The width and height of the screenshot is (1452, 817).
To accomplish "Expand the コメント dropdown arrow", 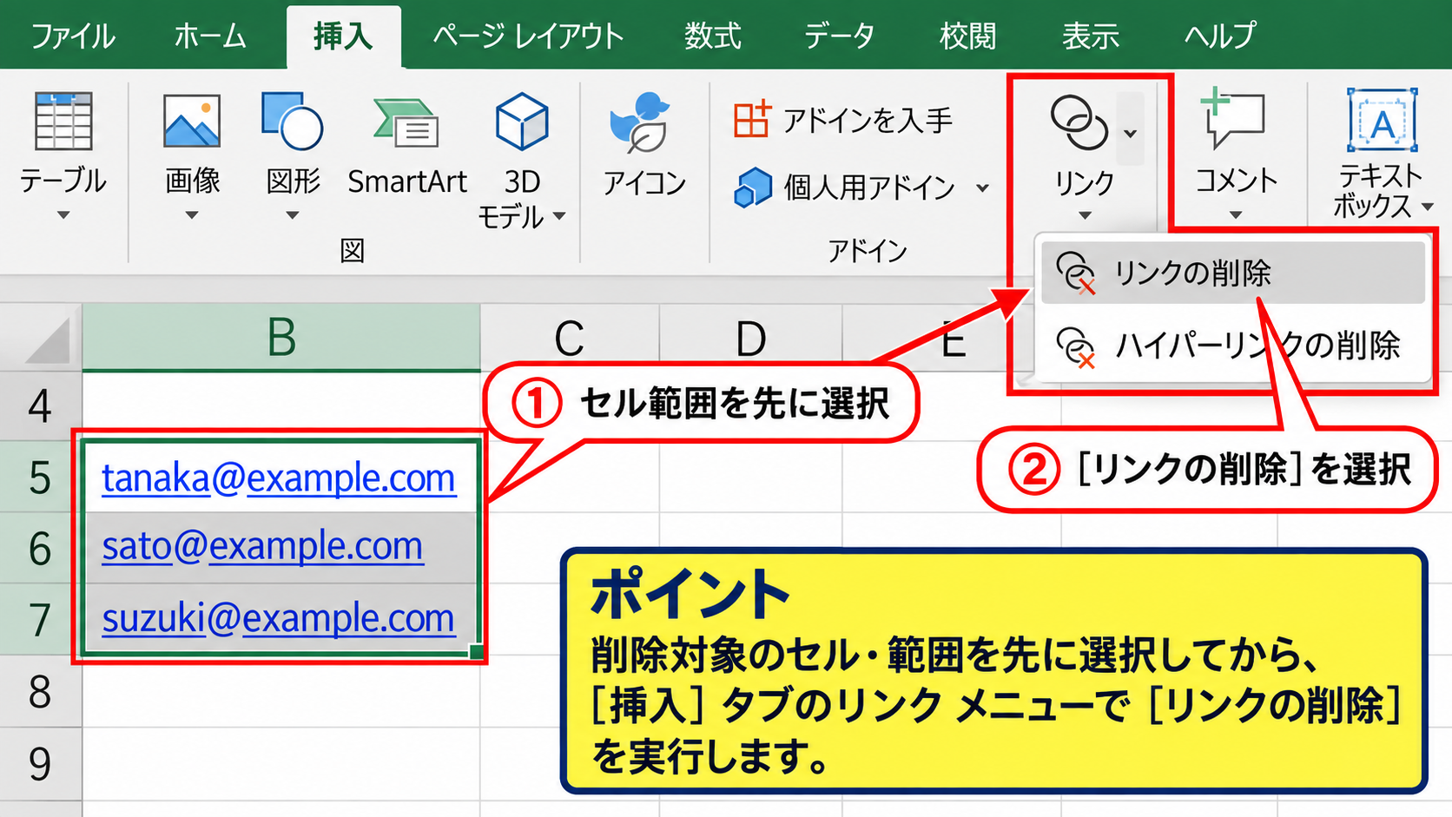I will coord(1236,215).
